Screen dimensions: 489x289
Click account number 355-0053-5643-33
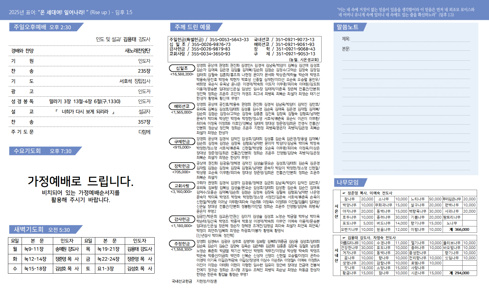[229, 40]
